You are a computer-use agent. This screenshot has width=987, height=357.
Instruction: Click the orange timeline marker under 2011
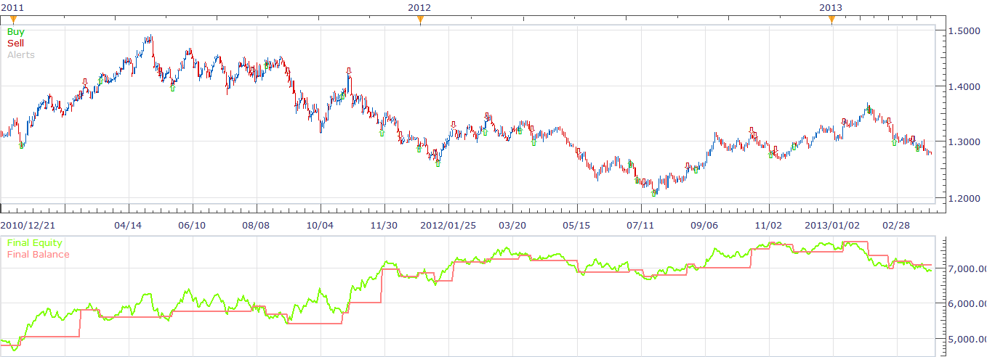point(12,20)
